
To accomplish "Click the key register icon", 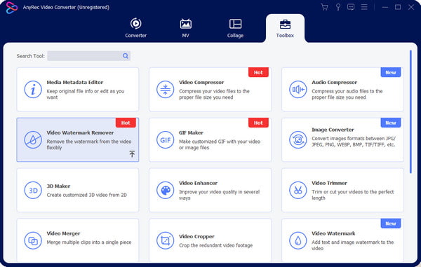I will [x=338, y=7].
